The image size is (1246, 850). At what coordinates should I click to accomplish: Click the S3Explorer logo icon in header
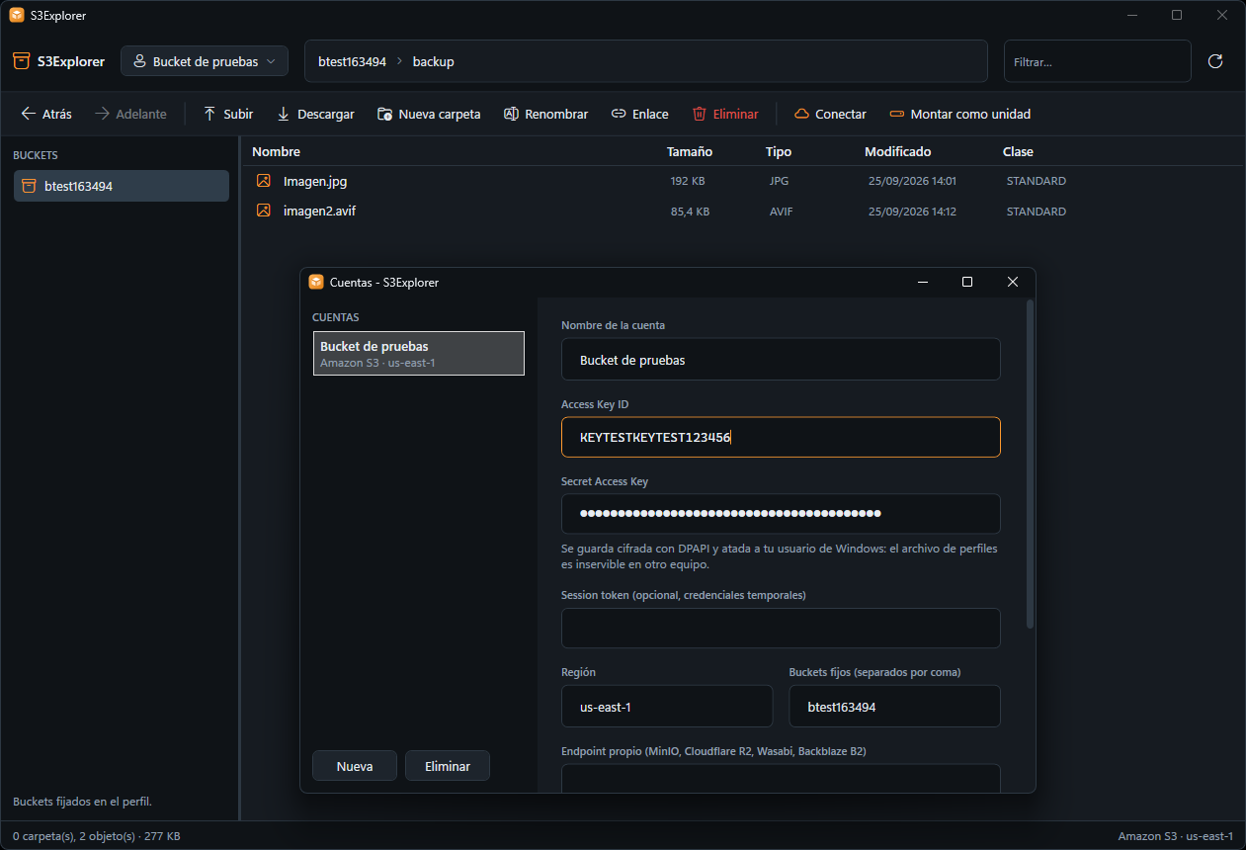[22, 61]
